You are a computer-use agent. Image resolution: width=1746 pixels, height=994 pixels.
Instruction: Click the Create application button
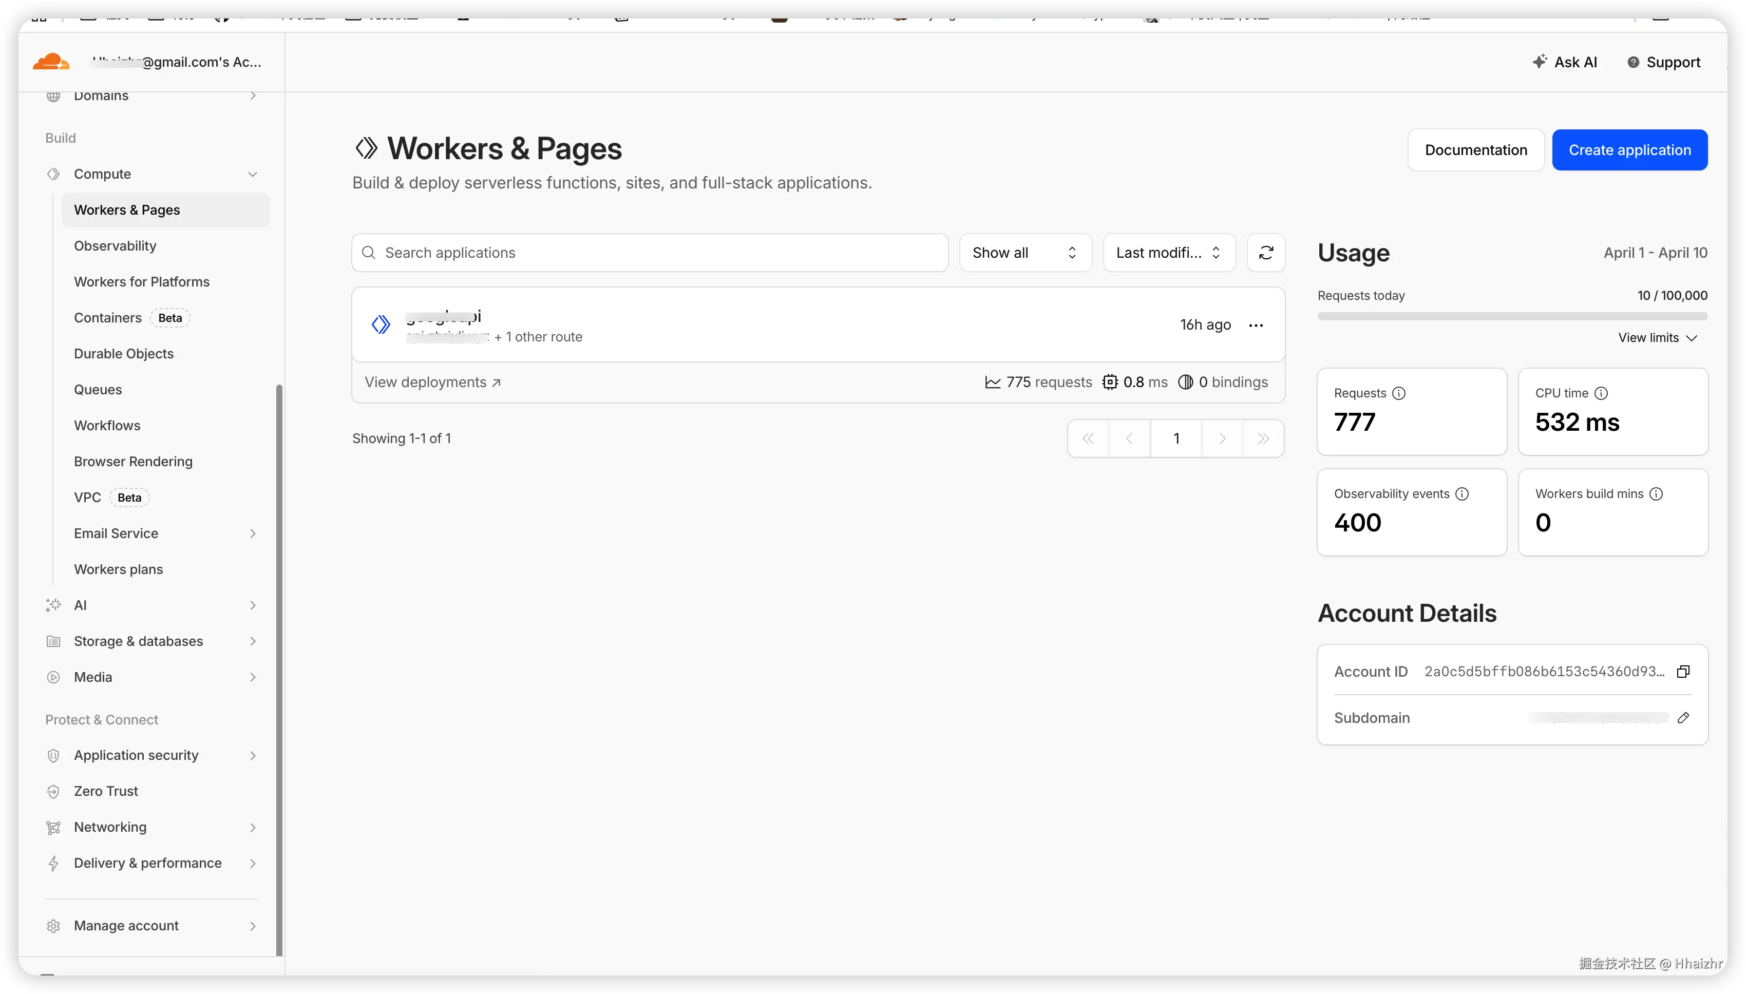click(x=1629, y=150)
